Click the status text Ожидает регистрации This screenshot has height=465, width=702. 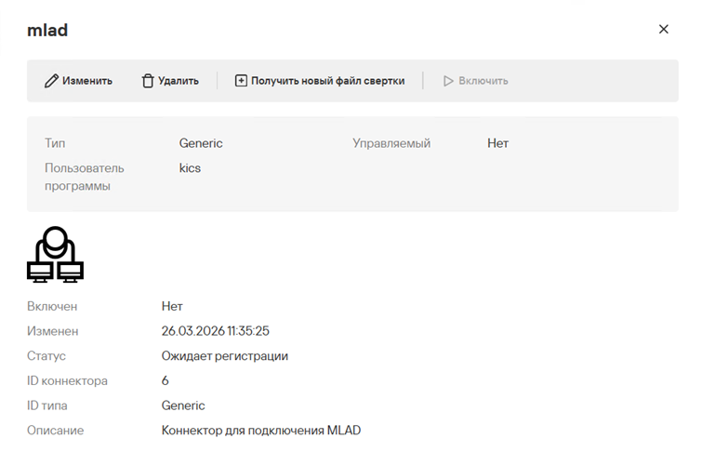point(225,356)
